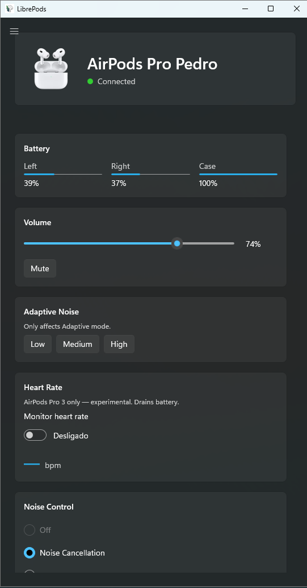This screenshot has width=307, height=588.
Task: Click the Left earbud battery bar
Action: pyautogui.click(x=63, y=175)
